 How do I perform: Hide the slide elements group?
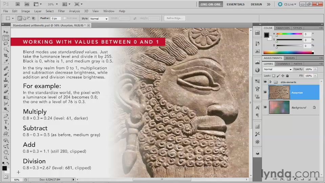[265, 82]
